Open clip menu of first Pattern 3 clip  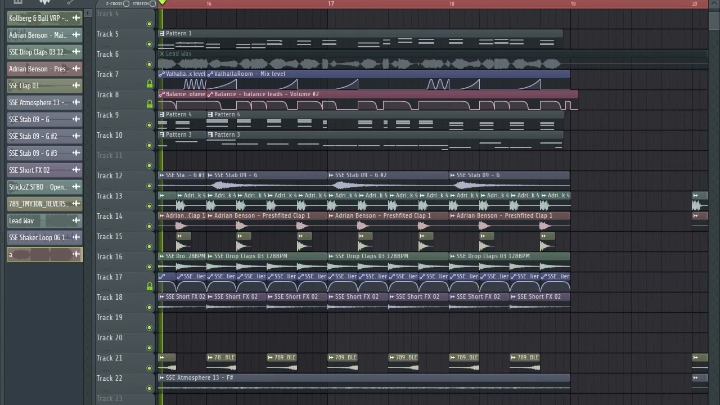click(162, 134)
